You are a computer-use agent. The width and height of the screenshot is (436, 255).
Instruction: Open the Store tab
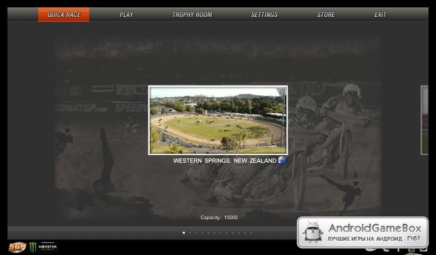(326, 15)
